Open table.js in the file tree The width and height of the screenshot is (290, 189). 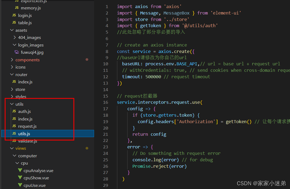pos(25,23)
